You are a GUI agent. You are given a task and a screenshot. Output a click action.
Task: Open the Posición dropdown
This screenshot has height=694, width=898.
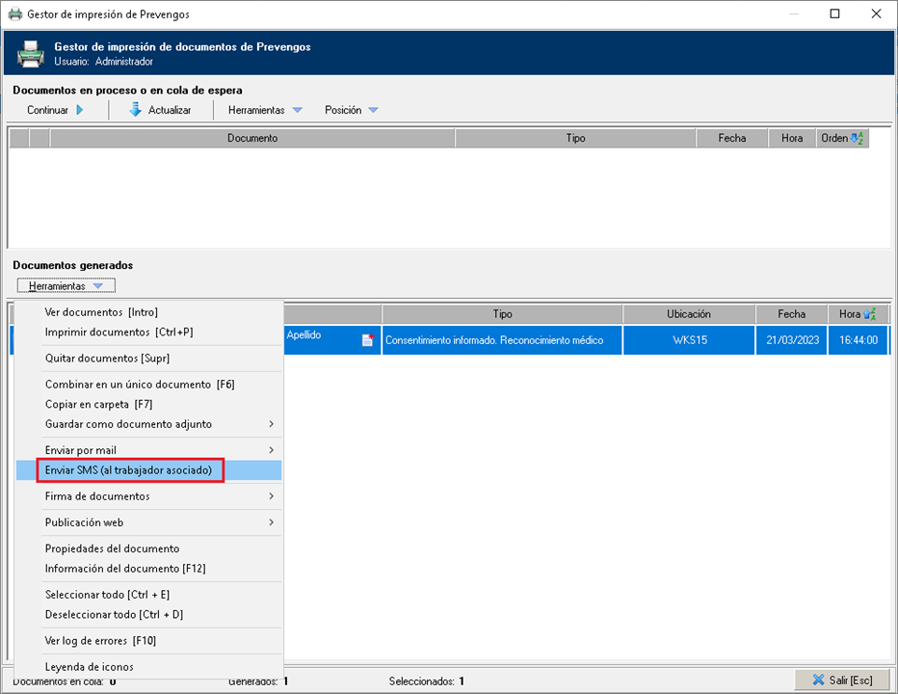coord(351,110)
